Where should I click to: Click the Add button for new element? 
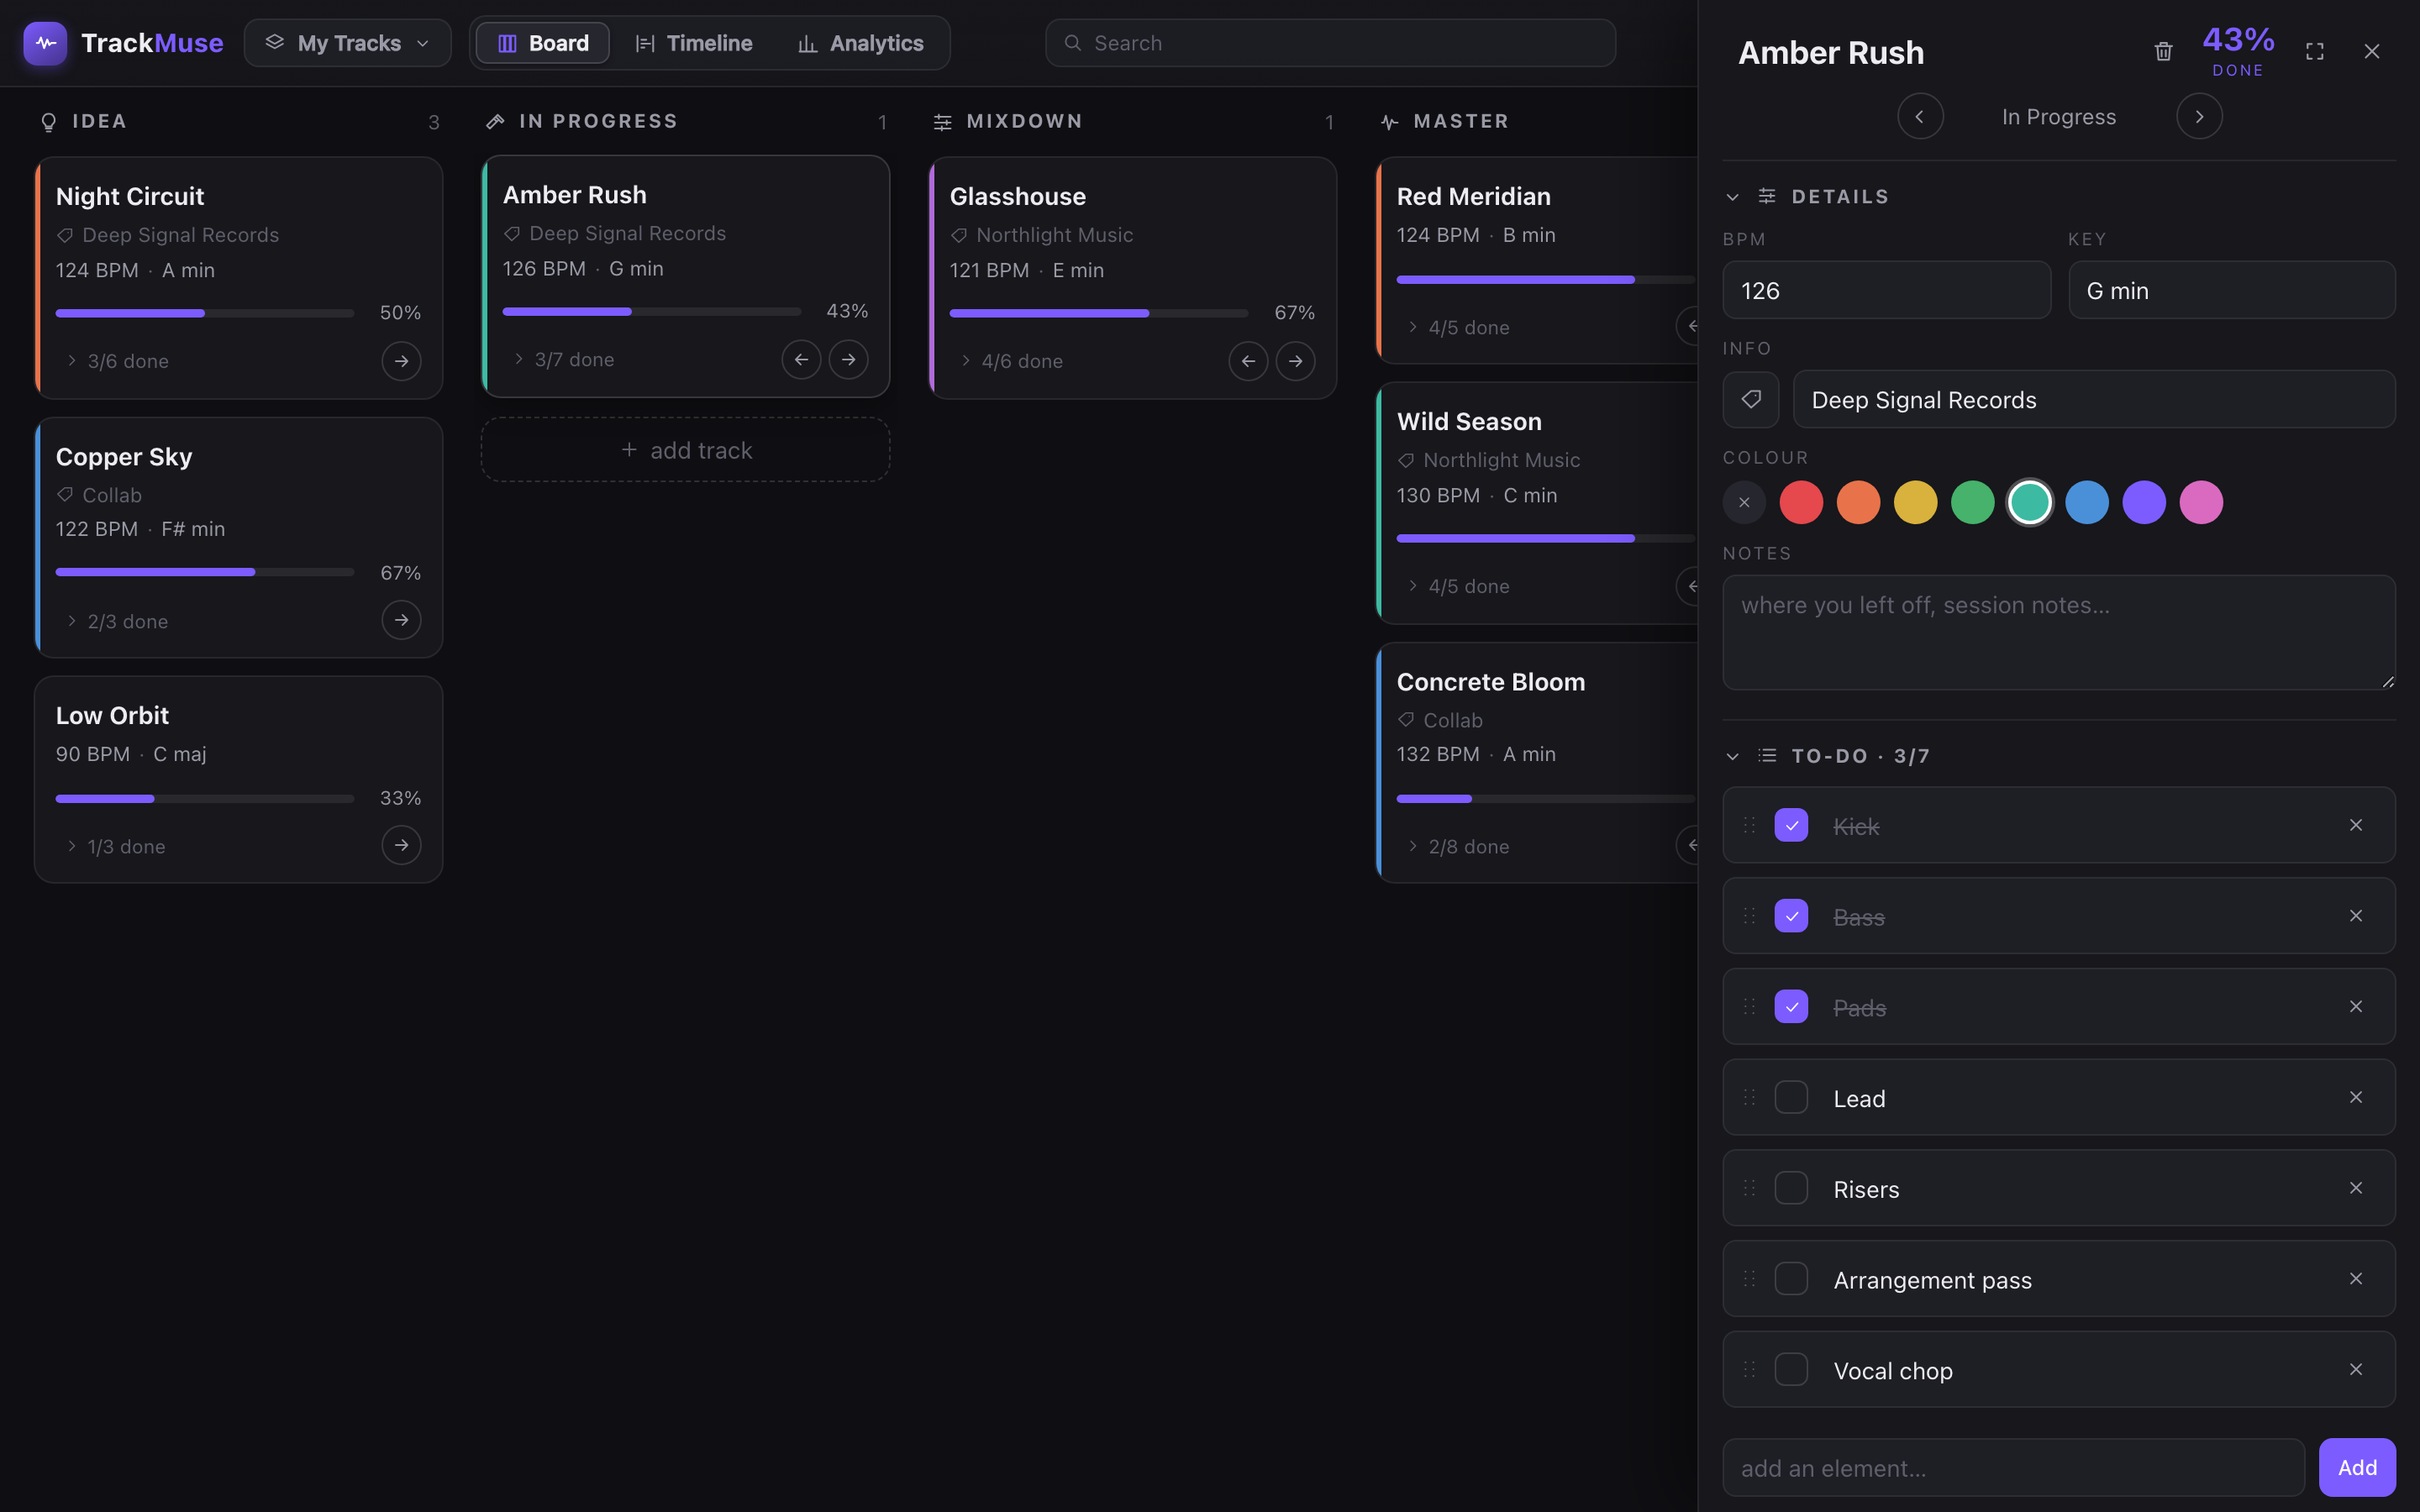click(2357, 1467)
